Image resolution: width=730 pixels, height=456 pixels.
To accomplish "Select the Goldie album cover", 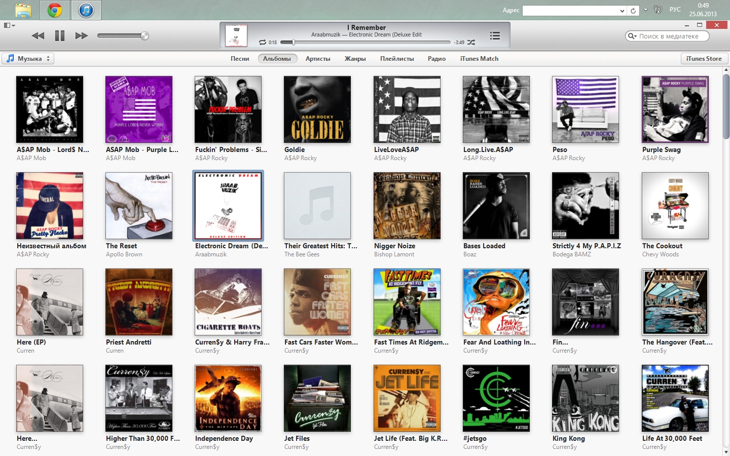I will click(317, 109).
